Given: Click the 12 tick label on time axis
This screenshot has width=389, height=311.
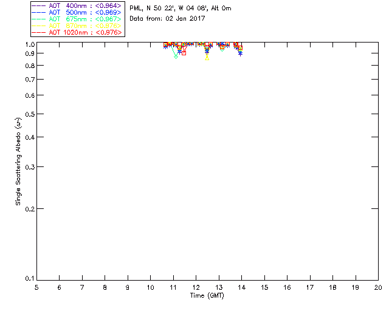Looking at the screenshot, I should 196,287.
